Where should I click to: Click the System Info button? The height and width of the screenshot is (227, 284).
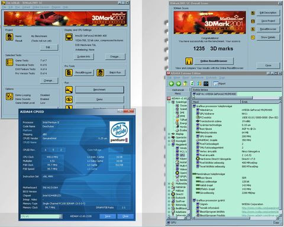pyautogui.click(x=83, y=57)
